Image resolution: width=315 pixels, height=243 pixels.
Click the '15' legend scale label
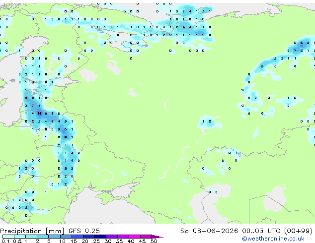[x=74, y=241]
